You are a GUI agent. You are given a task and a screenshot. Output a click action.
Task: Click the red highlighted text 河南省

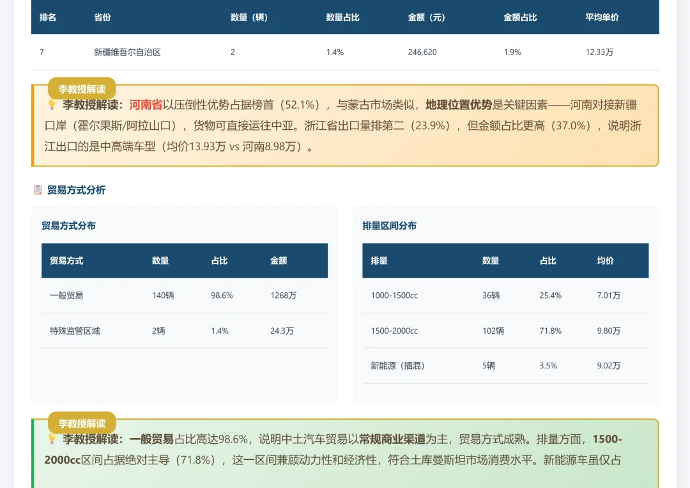(143, 103)
